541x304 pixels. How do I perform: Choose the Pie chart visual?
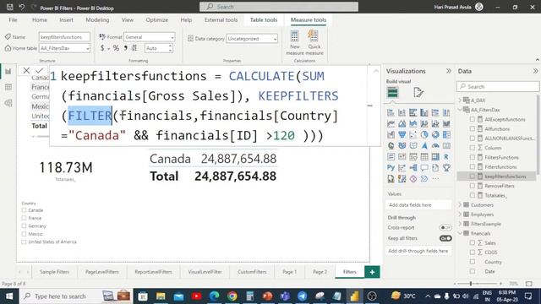[424, 135]
